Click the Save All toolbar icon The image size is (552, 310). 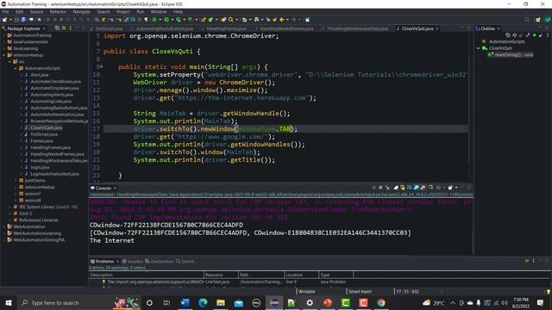(23, 20)
